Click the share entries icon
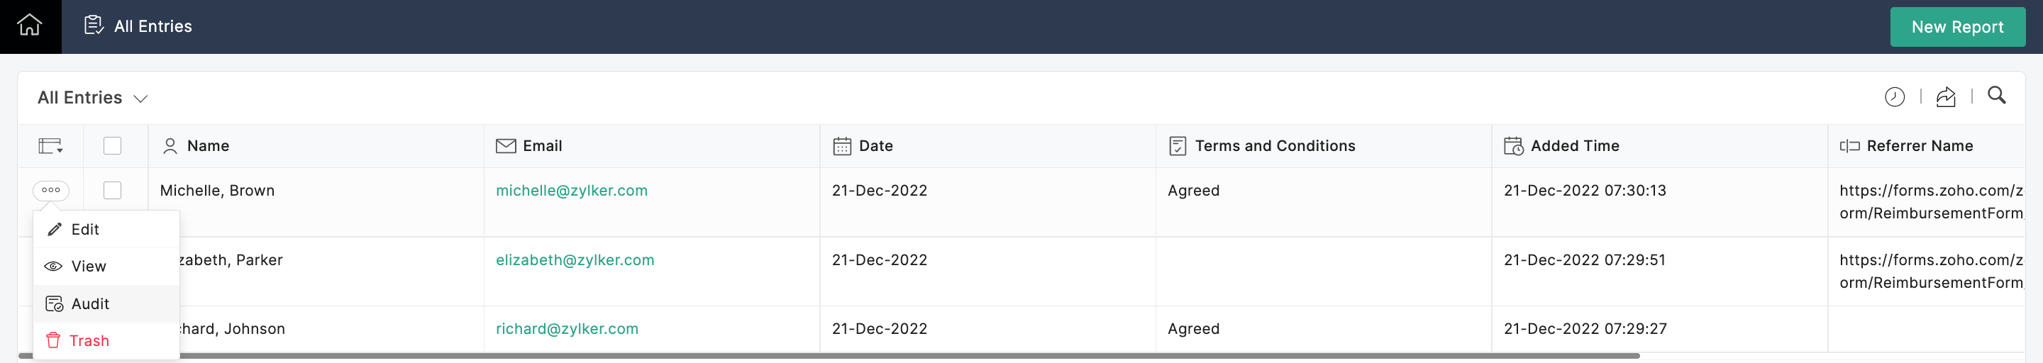The image size is (2043, 363). 1945,96
